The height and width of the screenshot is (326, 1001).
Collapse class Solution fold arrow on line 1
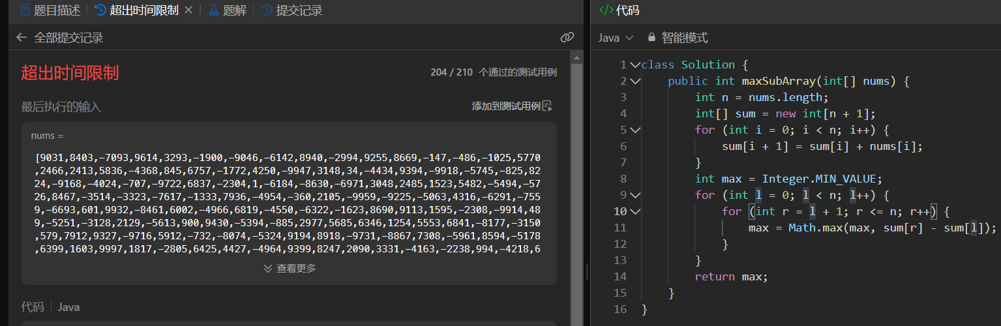(635, 65)
